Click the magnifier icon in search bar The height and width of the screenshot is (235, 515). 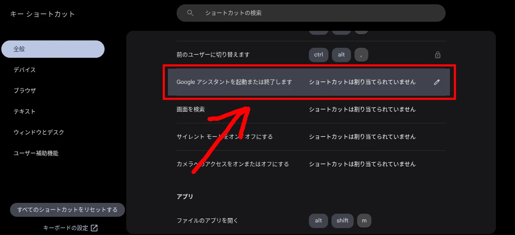(x=190, y=13)
